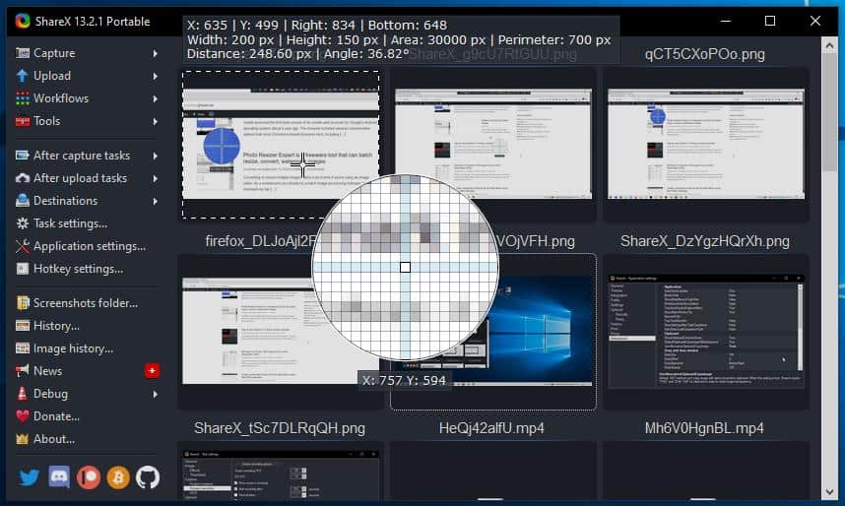845x506 pixels.
Task: Open the Screenshots folder
Action: point(85,303)
